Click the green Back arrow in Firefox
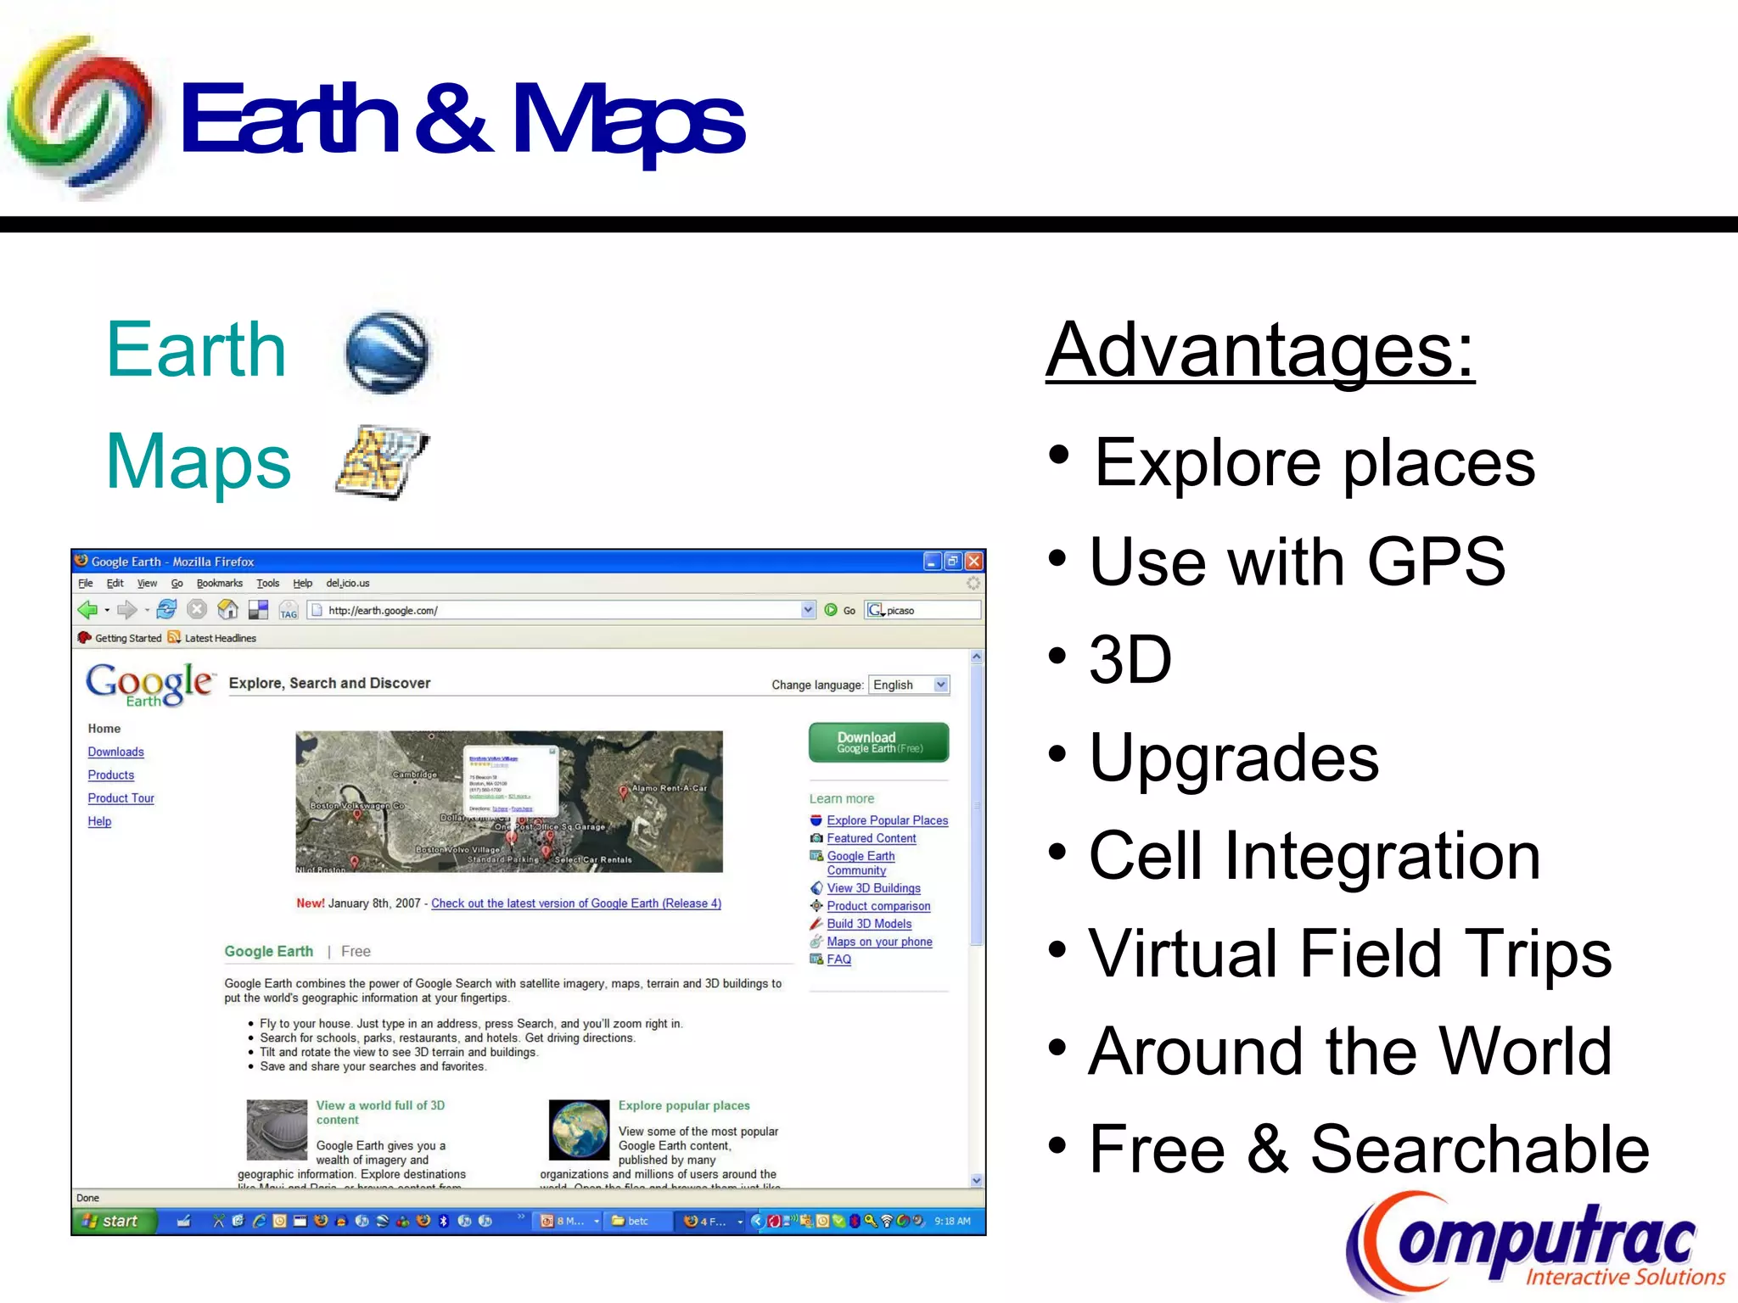1738x1303 pixels. 87,609
